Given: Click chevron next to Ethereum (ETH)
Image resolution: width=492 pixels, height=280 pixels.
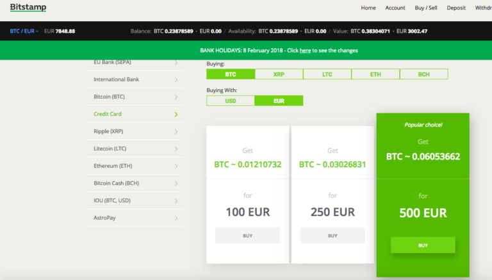Looking at the screenshot, I should (x=176, y=166).
